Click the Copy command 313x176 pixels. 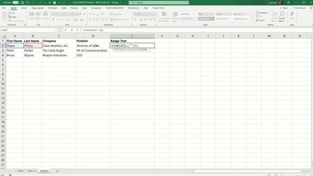point(12,17)
